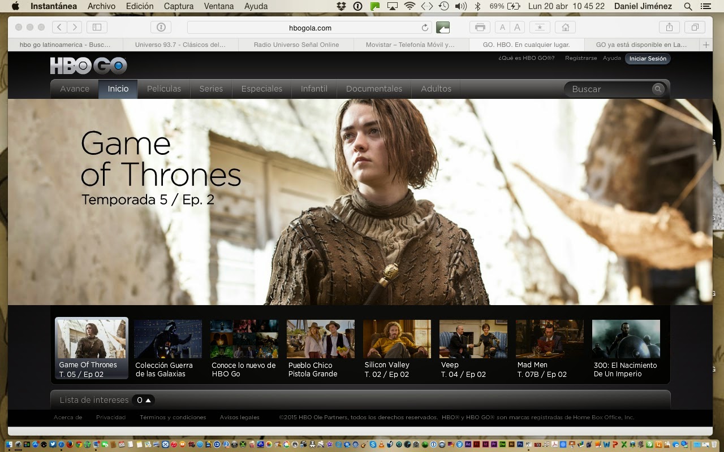The width and height of the screenshot is (724, 452).
Task: Make text smaller with the small A button
Action: coord(502,27)
